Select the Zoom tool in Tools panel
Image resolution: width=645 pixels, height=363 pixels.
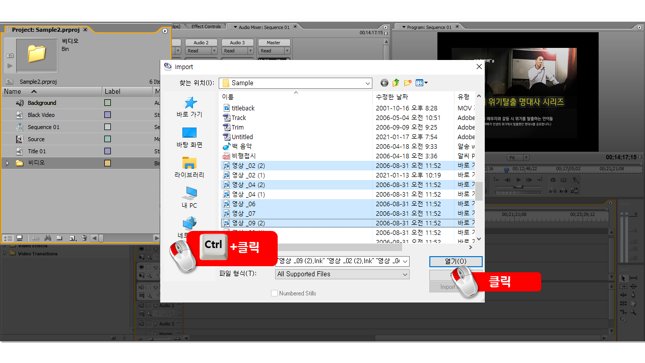(633, 312)
